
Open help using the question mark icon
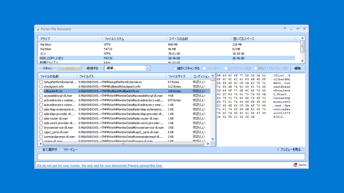[x=285, y=29]
